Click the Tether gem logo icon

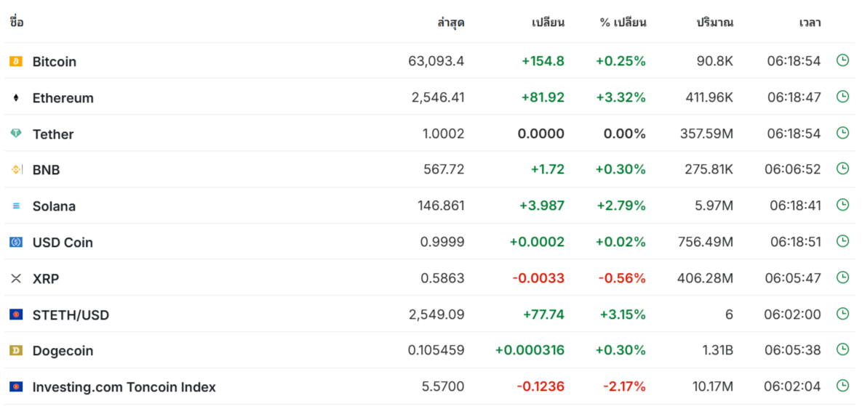click(16, 134)
